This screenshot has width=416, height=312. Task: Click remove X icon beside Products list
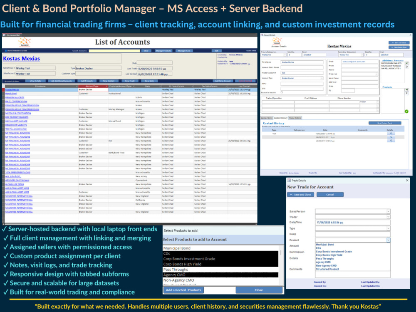pos(407,93)
